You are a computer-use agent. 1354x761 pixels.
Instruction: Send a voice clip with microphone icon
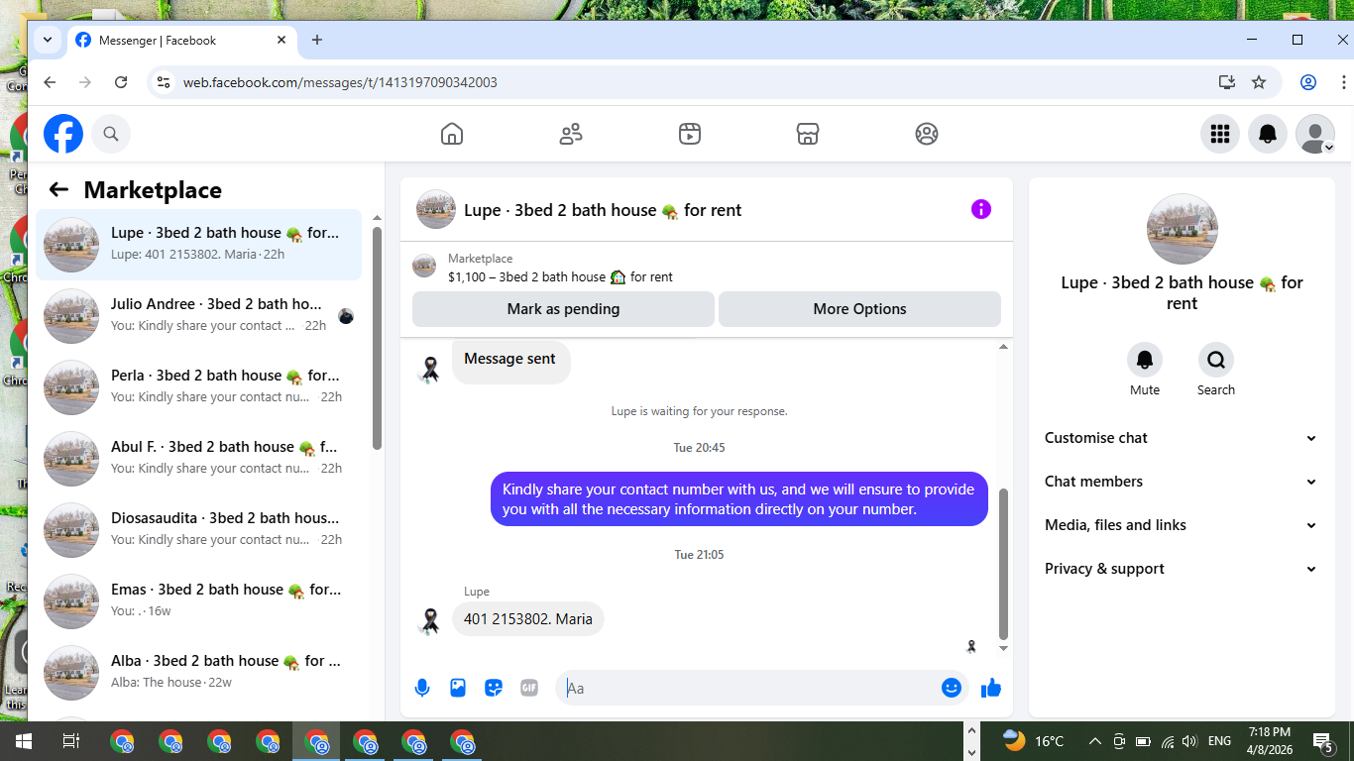click(422, 688)
